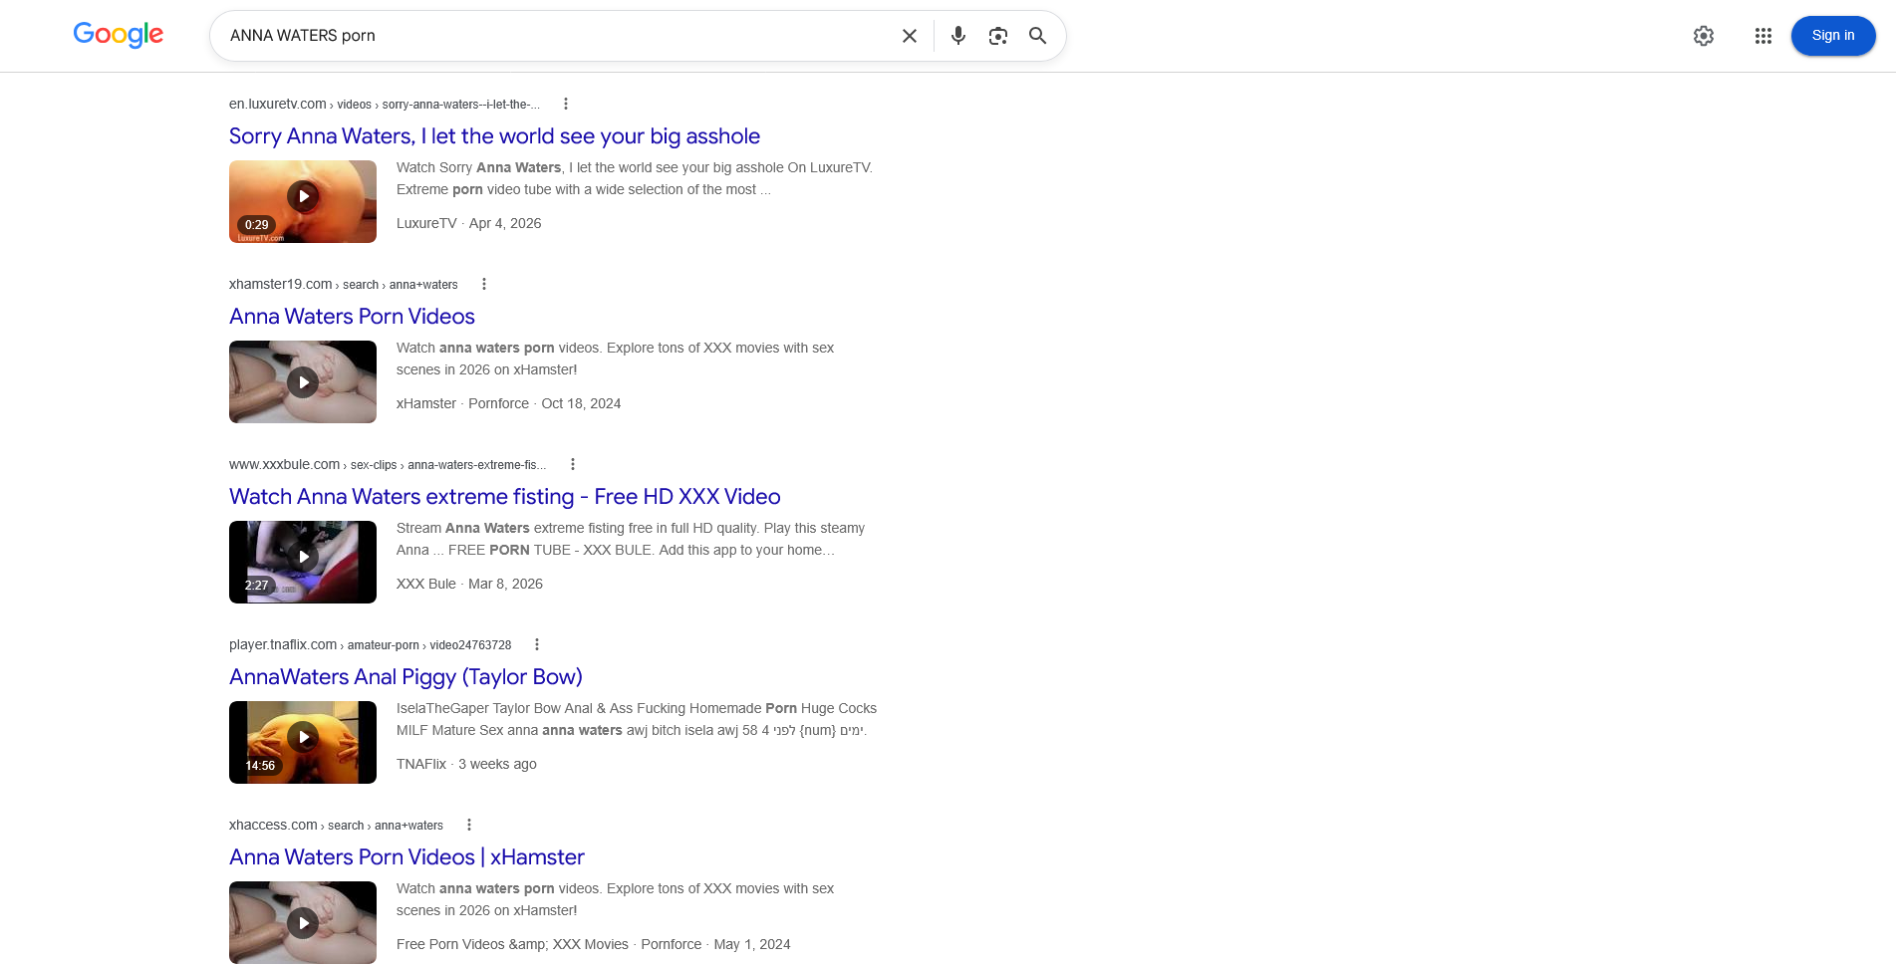Open the title link of the en.luxuretv.com result
This screenshot has width=1896, height=965.
[494, 136]
